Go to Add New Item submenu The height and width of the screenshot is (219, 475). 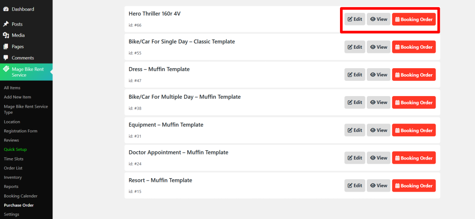(17, 97)
